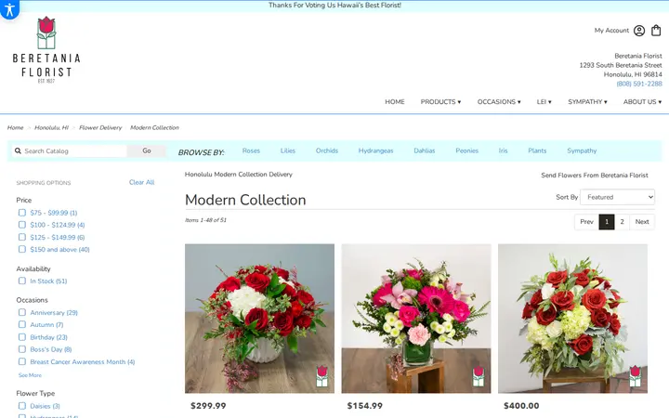Browse by Orchids

pos(327,150)
